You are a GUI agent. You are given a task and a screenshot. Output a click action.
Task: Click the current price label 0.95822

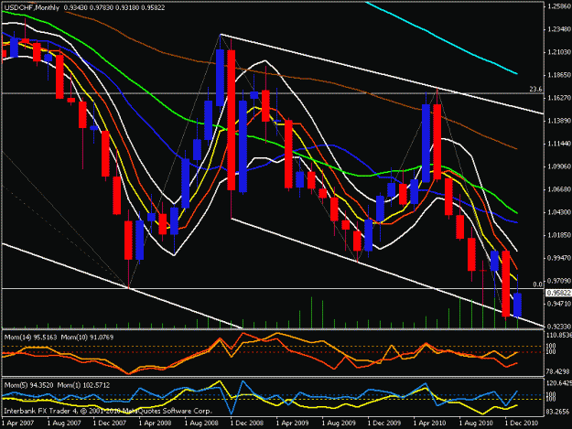pyautogui.click(x=558, y=293)
